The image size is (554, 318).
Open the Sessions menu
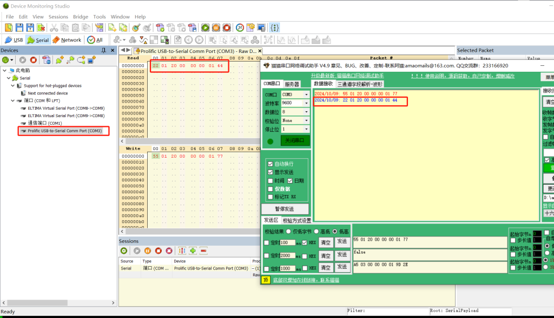coord(58,17)
